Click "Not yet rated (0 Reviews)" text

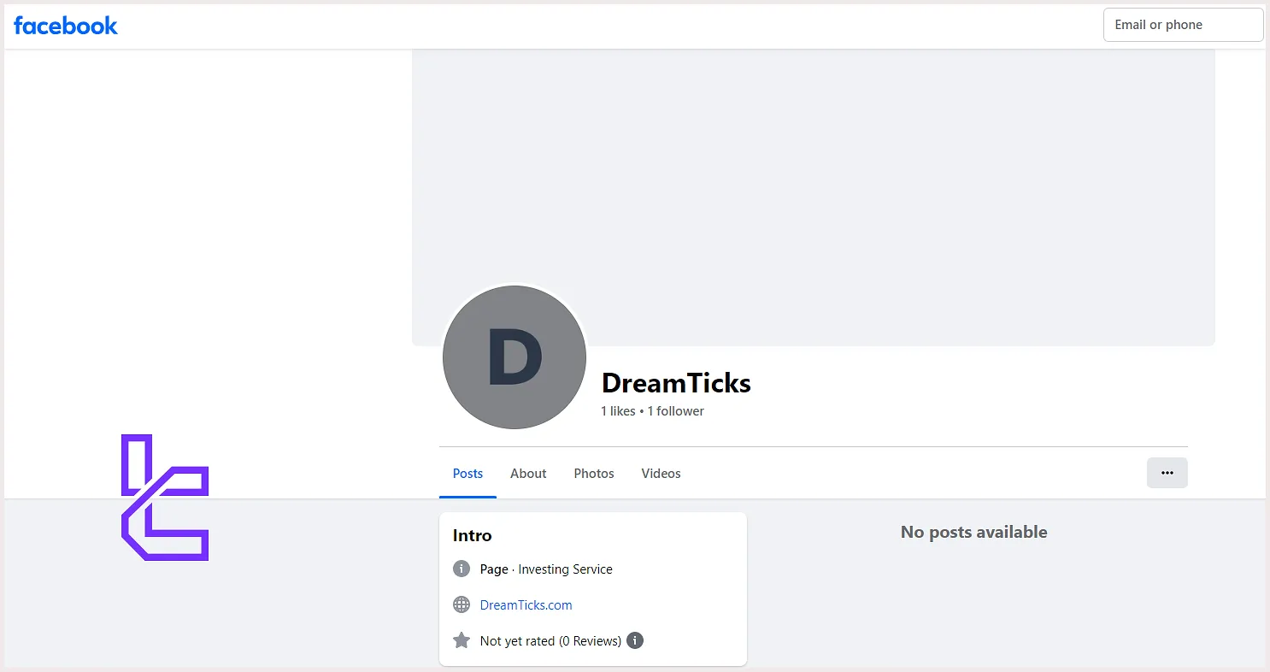point(550,641)
